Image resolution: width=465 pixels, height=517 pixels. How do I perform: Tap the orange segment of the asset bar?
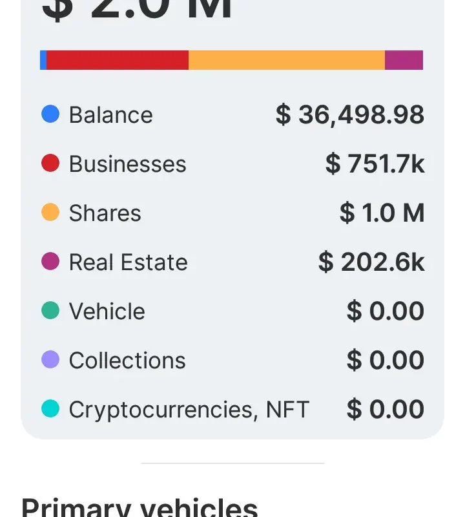[286, 60]
